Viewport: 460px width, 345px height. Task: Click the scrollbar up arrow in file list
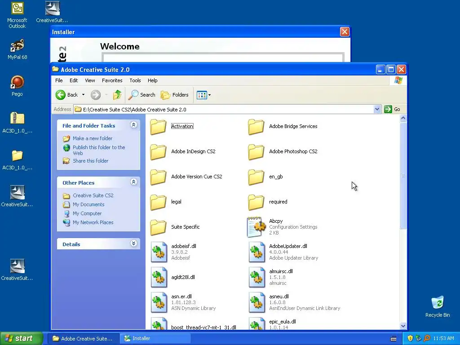coord(403,118)
